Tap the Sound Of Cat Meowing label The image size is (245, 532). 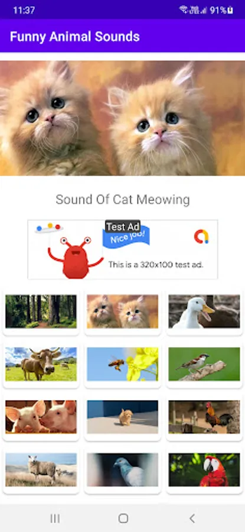123,200
